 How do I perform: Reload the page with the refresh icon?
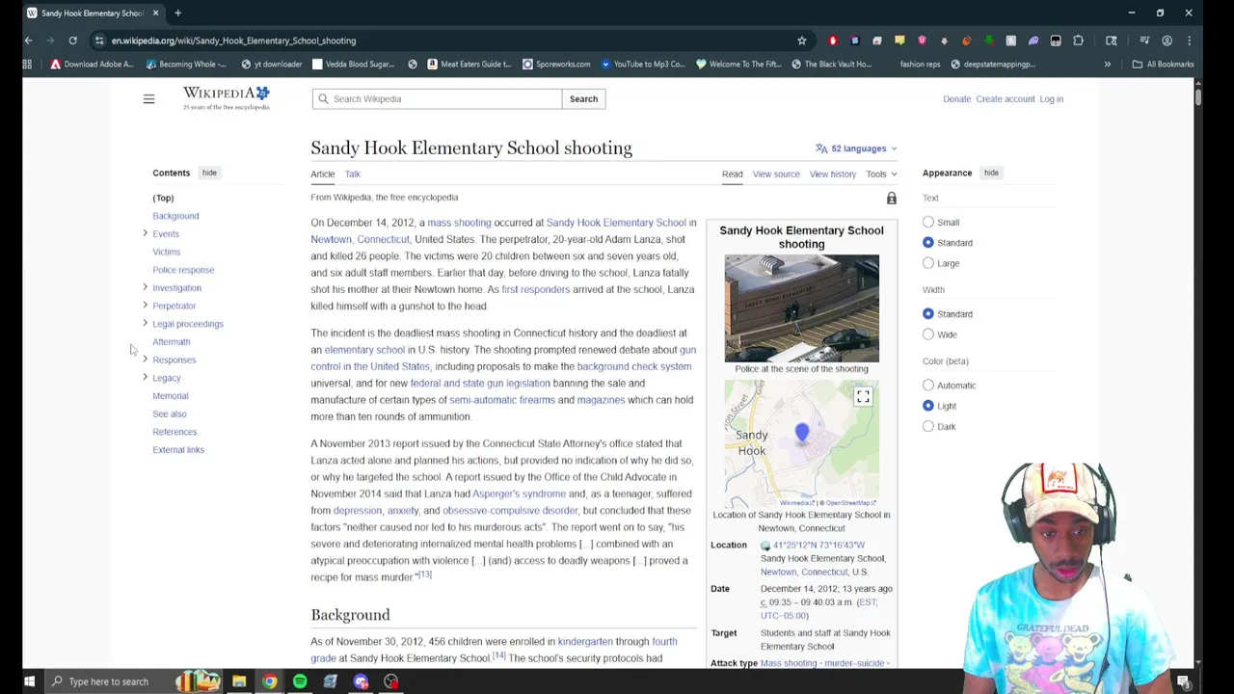click(x=72, y=40)
